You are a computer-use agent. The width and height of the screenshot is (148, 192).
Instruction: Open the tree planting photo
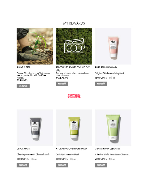(x=35, y=46)
